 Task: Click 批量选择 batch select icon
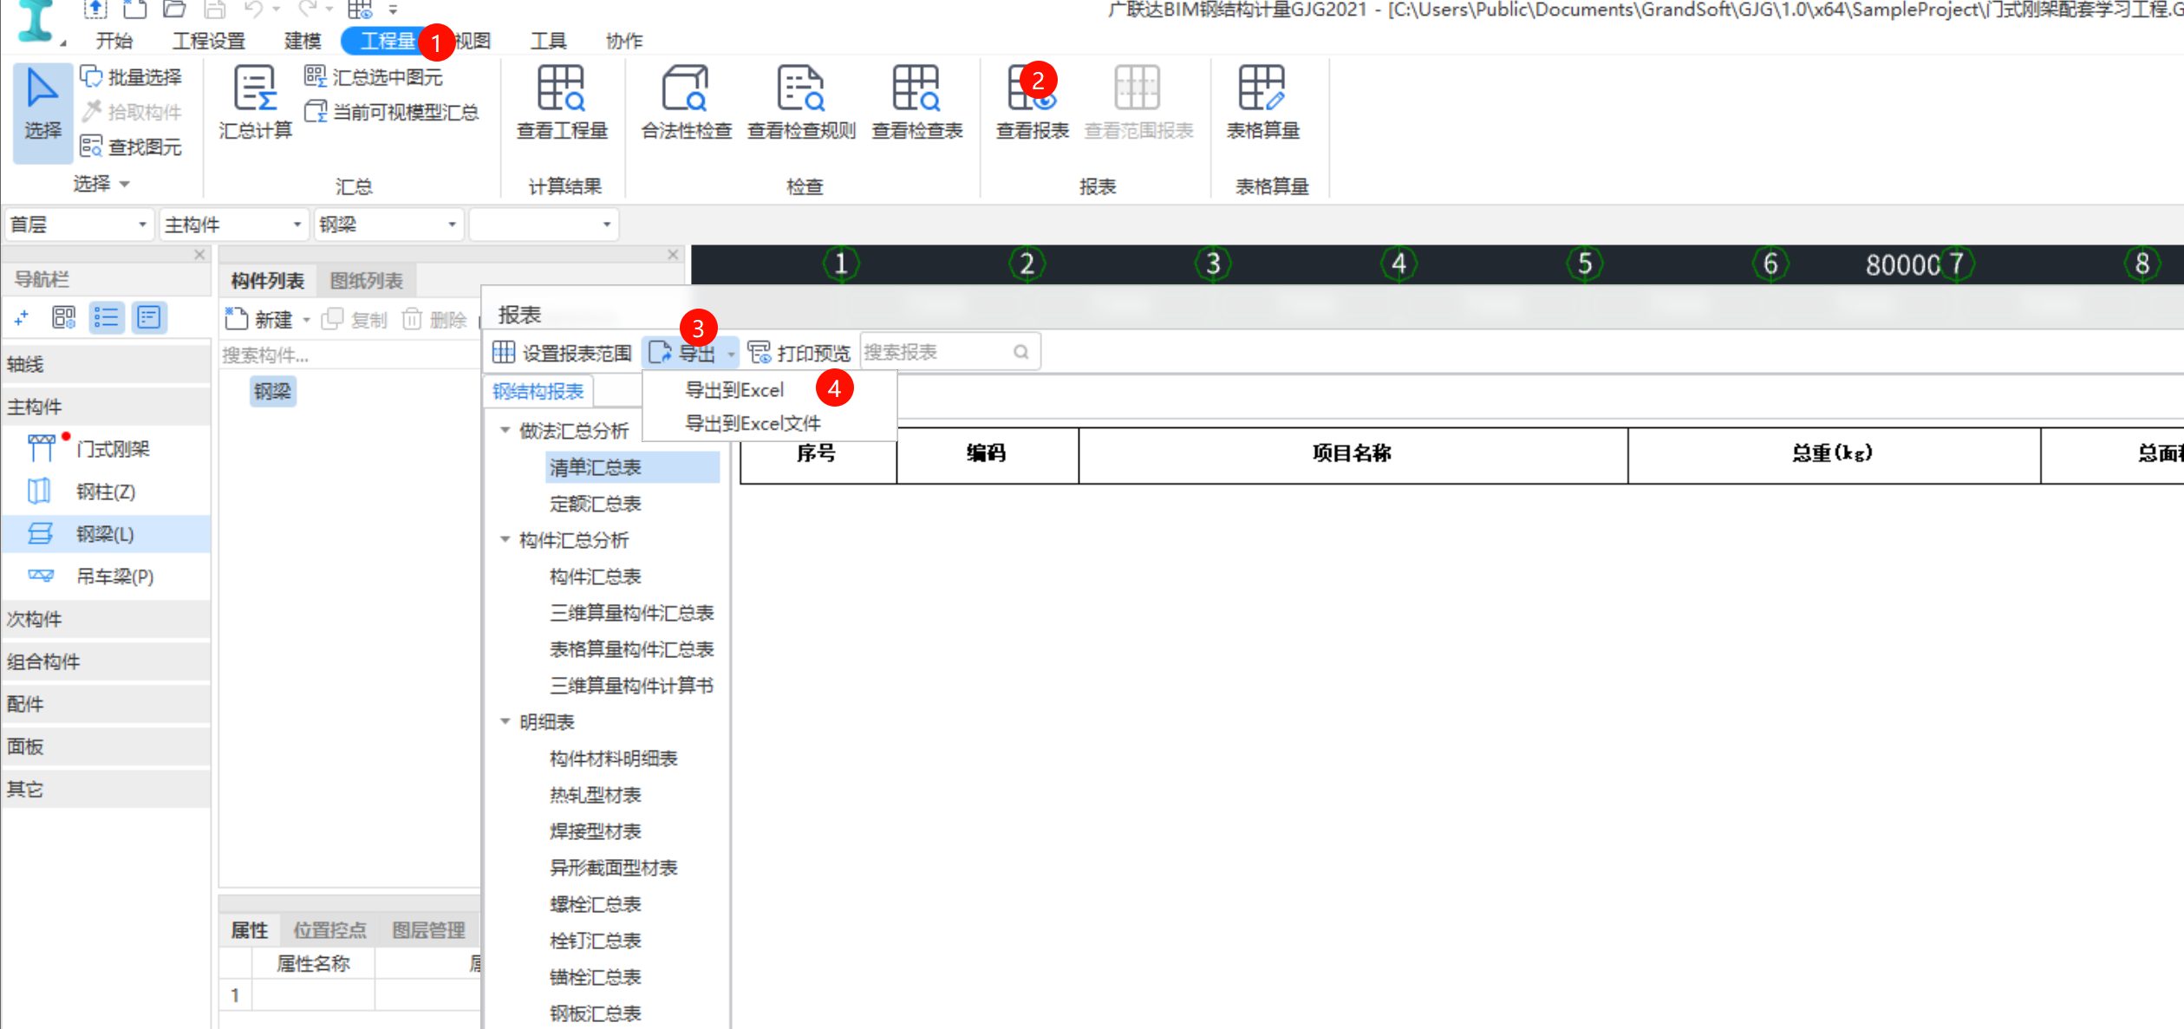tap(92, 77)
